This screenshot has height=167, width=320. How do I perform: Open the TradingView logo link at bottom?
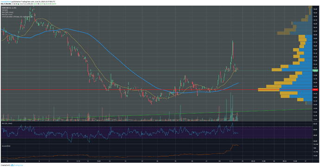tap(17, 165)
